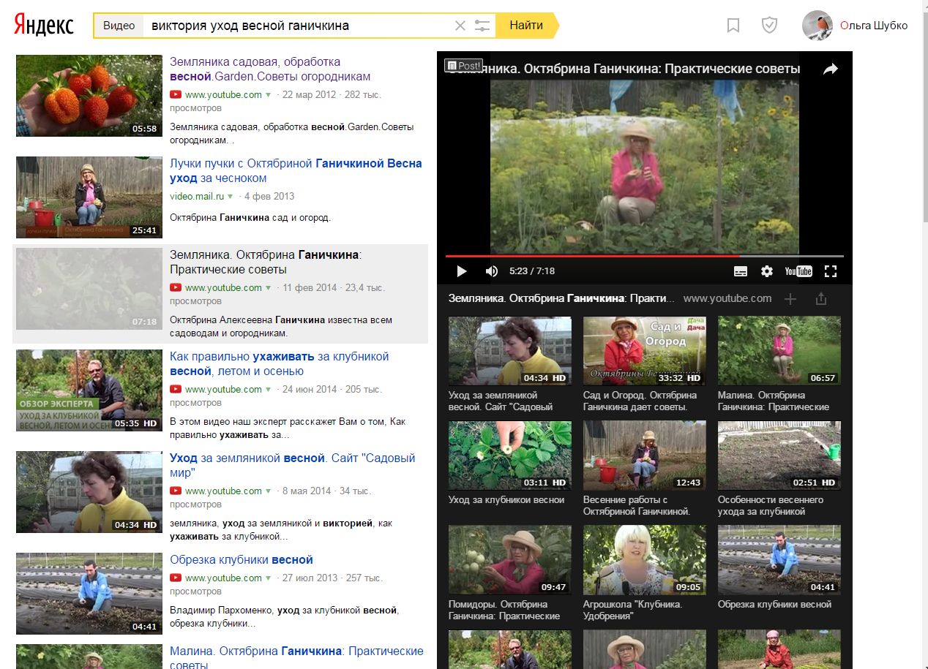
Task: Click the 25:41 garlic video thumbnail
Action: (x=89, y=197)
